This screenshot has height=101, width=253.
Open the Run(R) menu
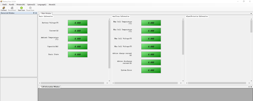11,5
